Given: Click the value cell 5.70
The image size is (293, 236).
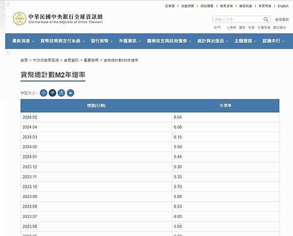Looking at the screenshot, I should coord(225,187).
